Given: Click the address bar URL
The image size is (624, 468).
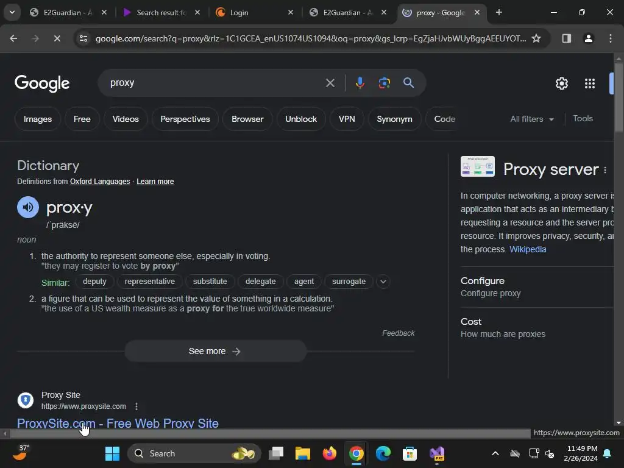Looking at the screenshot, I should point(310,38).
